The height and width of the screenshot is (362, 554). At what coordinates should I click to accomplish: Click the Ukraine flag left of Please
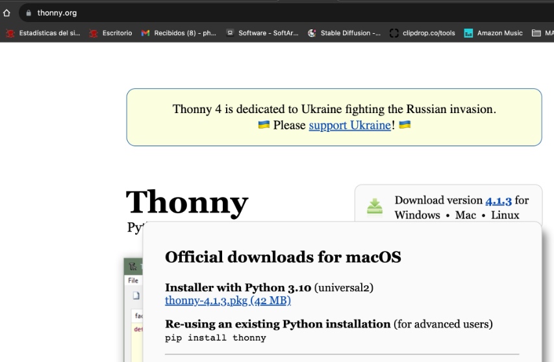click(264, 124)
